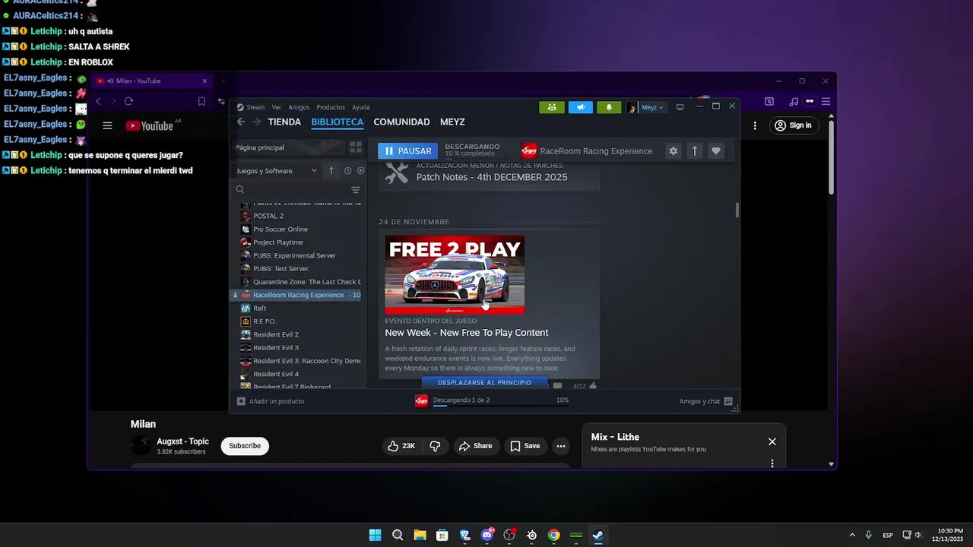Add RaceRoom to favorites heart icon
Screen dimensions: 973x547
tap(715, 151)
